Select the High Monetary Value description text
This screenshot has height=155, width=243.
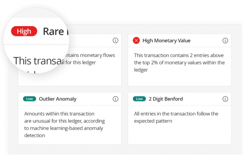179,63
